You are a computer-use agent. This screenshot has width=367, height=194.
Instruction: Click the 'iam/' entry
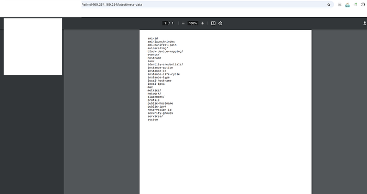[151, 61]
